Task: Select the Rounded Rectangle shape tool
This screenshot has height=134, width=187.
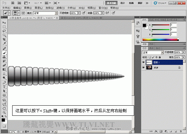Action: [4, 95]
